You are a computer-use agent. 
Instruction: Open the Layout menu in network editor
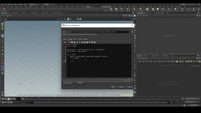click(x=160, y=62)
